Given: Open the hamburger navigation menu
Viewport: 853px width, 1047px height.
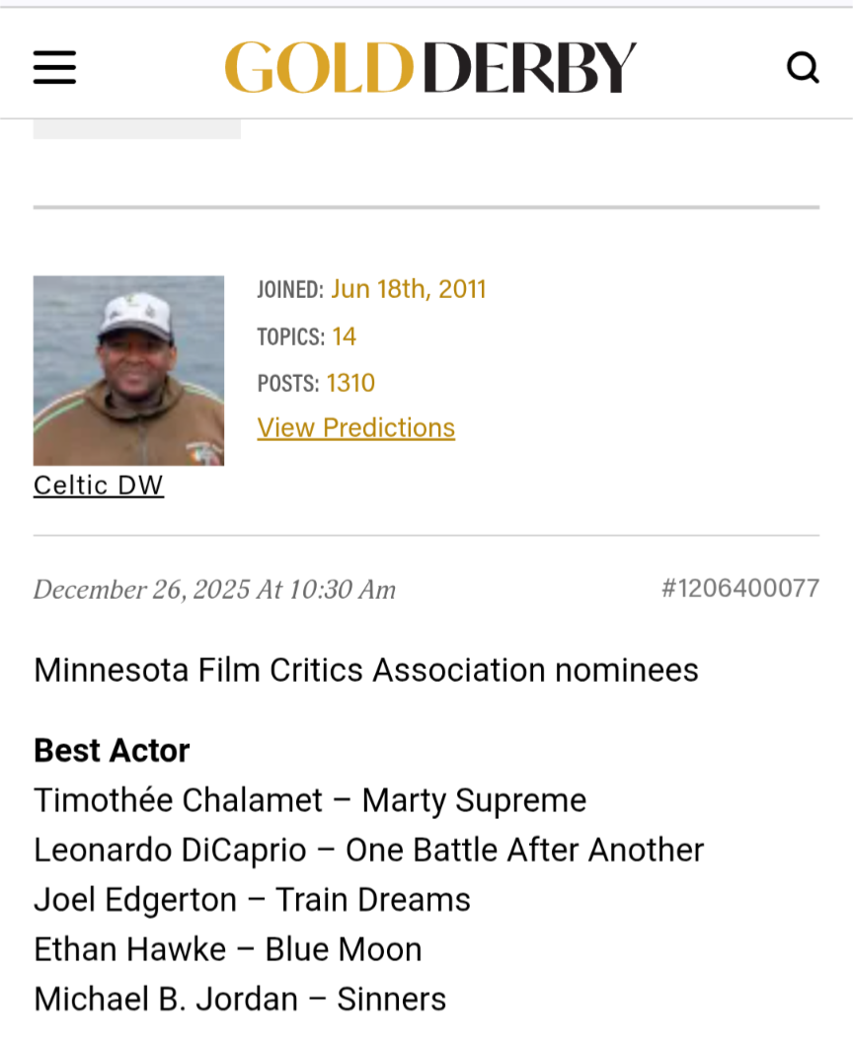Looking at the screenshot, I should pos(54,67).
